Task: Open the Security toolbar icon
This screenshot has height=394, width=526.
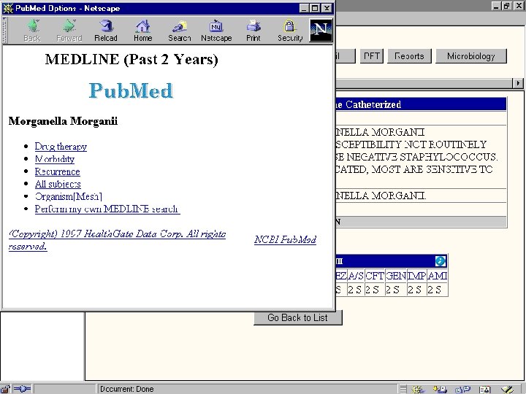Action: (290, 31)
